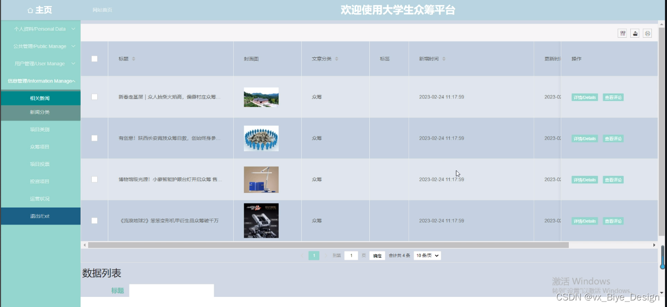Screen dimensions: 667x307
Task: Expand 公共管理/Public Manage menu
Action: pos(40,46)
